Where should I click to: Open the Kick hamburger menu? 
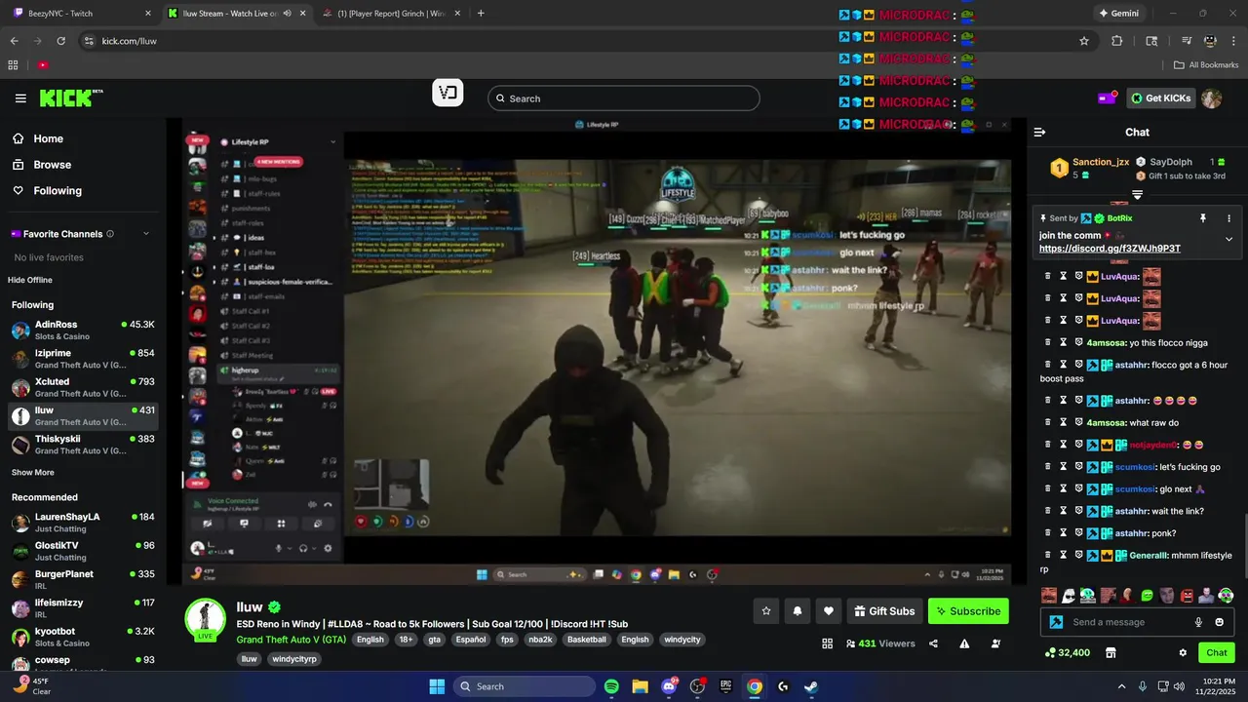coord(20,98)
